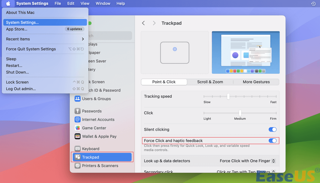Select Trackpad in the sidebar
The height and width of the screenshot is (183, 320).
(x=102, y=157)
